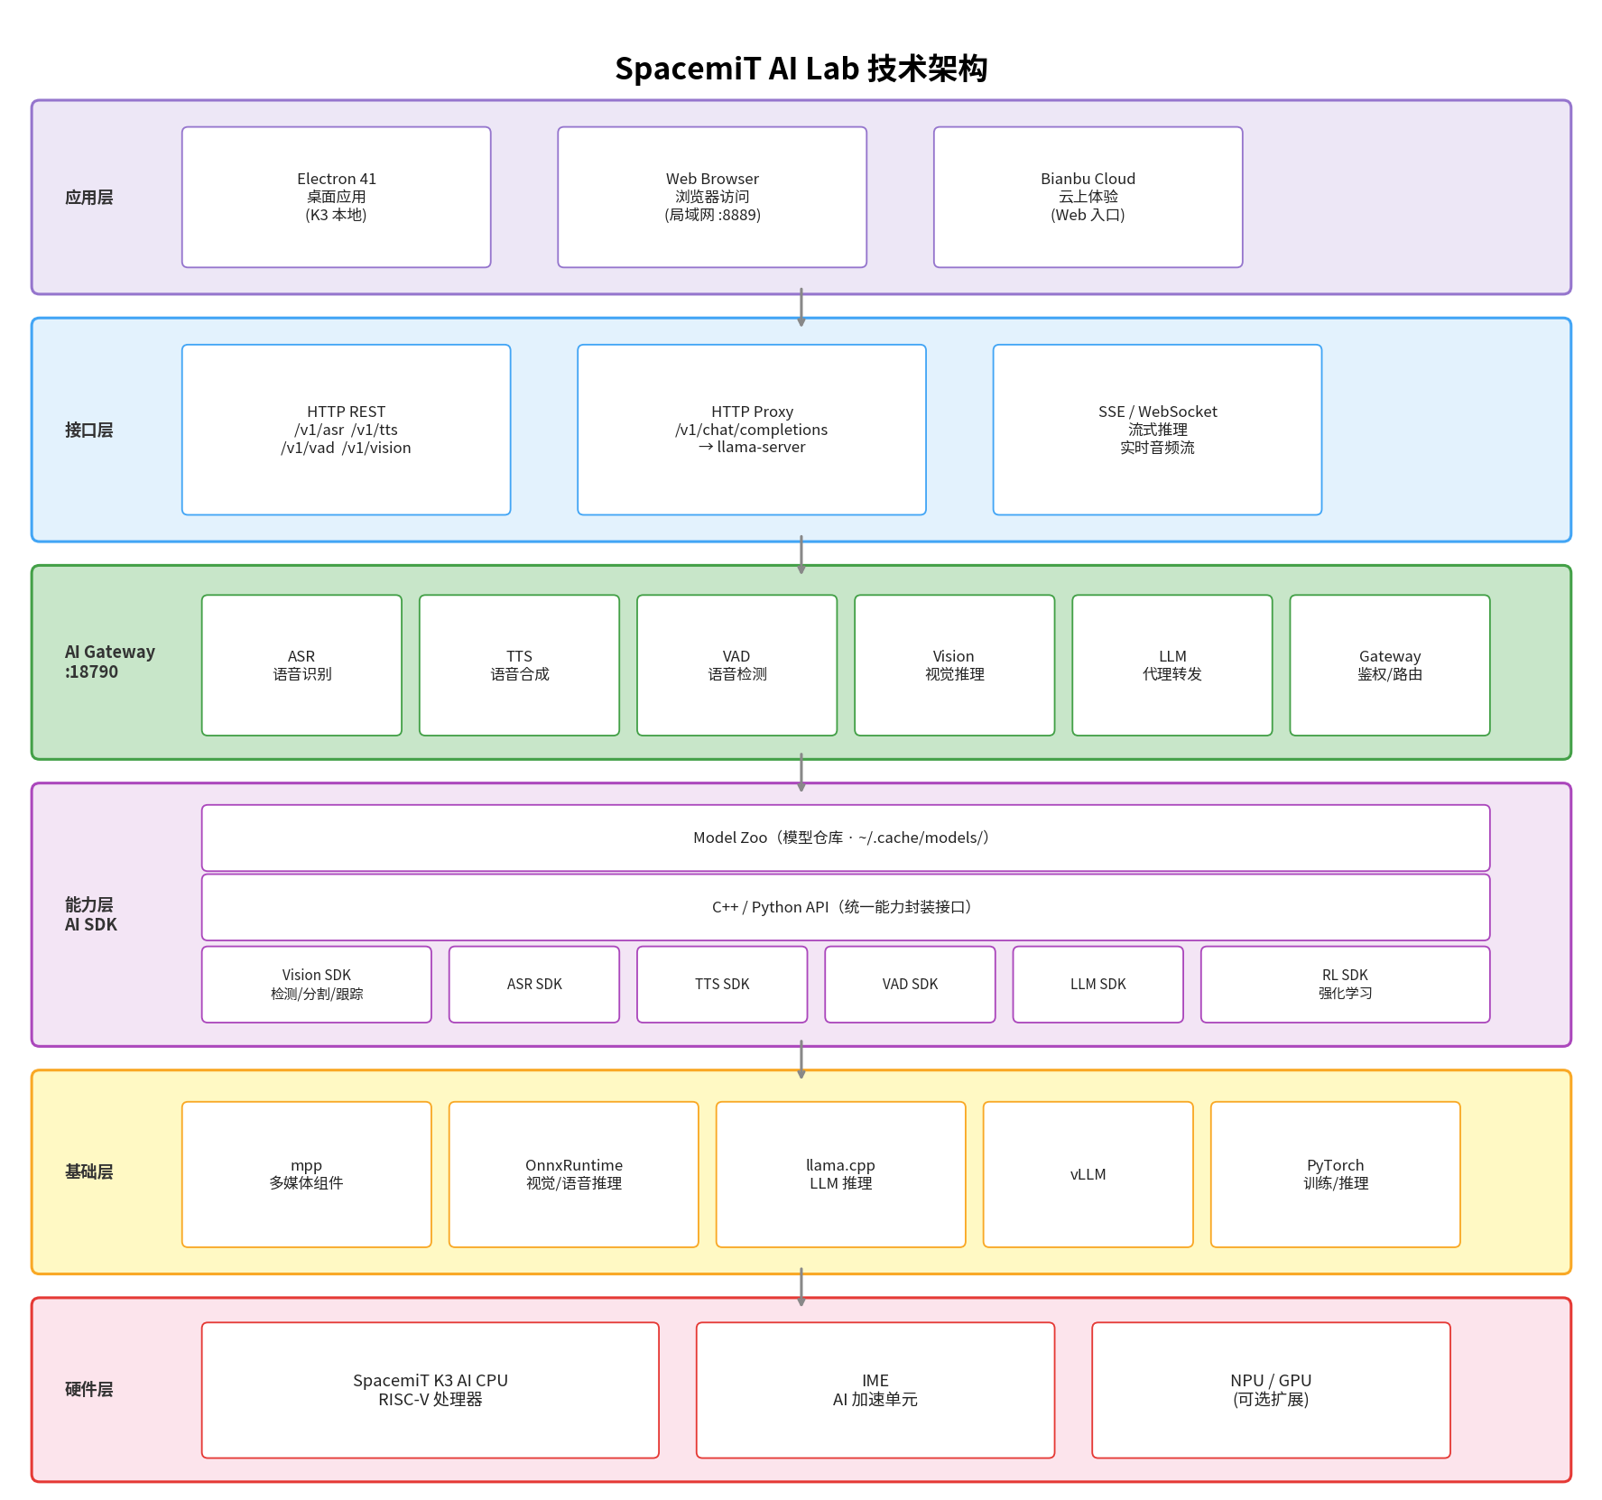Click the VAD SDK box
This screenshot has height=1500, width=1602.
point(911,984)
